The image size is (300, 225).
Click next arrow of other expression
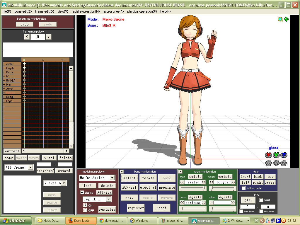233,203
